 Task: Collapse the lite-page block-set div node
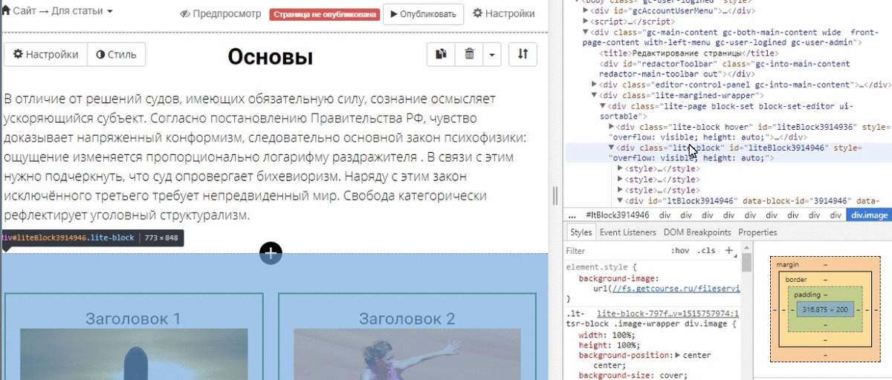click(603, 105)
